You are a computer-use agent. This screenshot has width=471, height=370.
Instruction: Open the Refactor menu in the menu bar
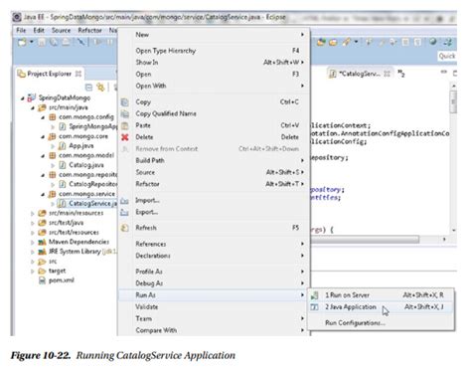coord(89,31)
